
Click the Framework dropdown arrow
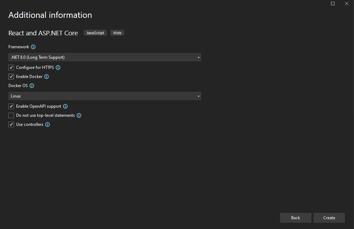[x=198, y=57]
